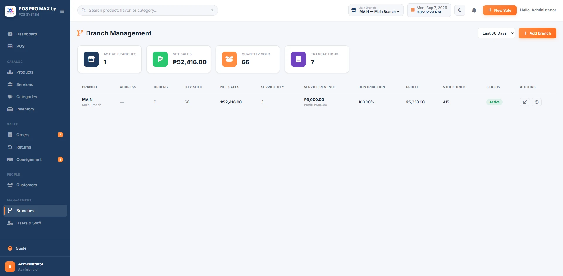
Task: Toggle dark mode moon icon
Action: 460,10
